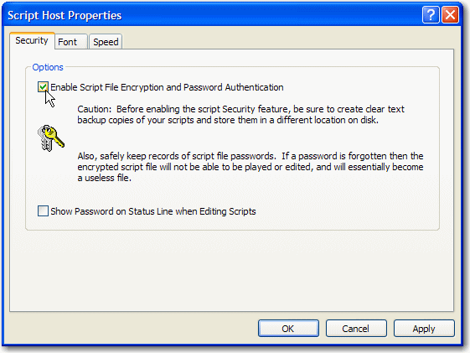Image resolution: width=470 pixels, height=353 pixels.
Task: Click blank tab strip right of Speed tab
Action: 287,41
